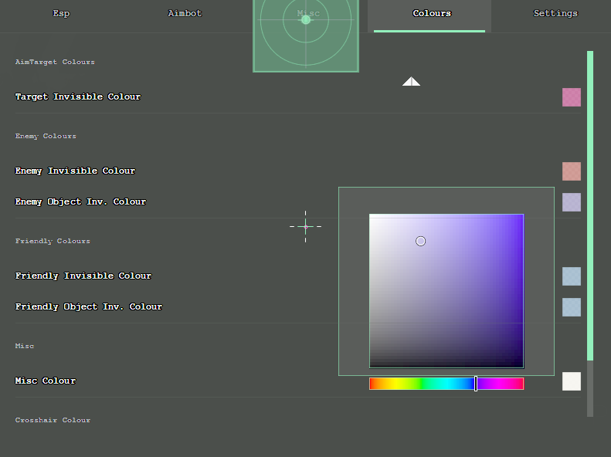Click the Enemy Invisible Colour label
The image size is (611, 457).
point(75,171)
